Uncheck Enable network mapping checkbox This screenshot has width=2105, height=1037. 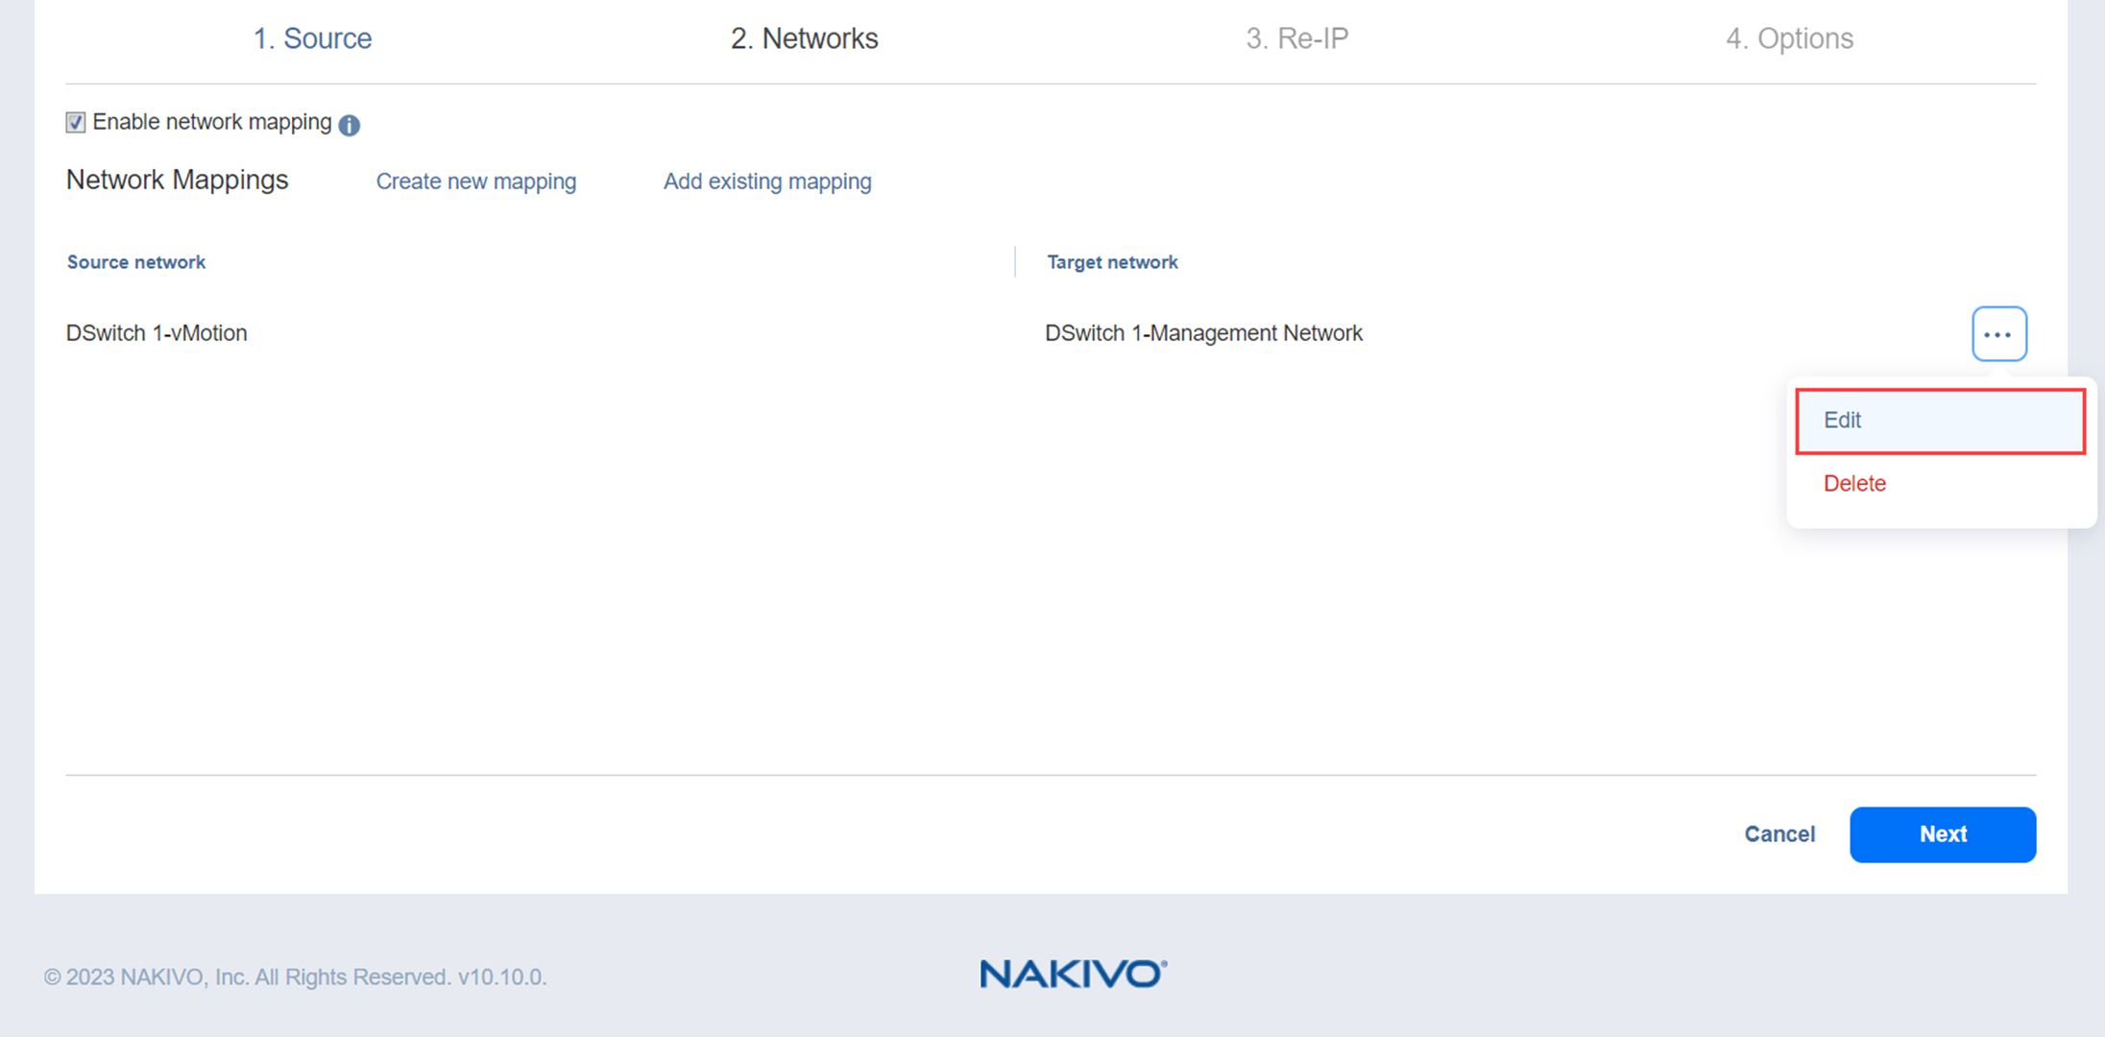click(76, 123)
